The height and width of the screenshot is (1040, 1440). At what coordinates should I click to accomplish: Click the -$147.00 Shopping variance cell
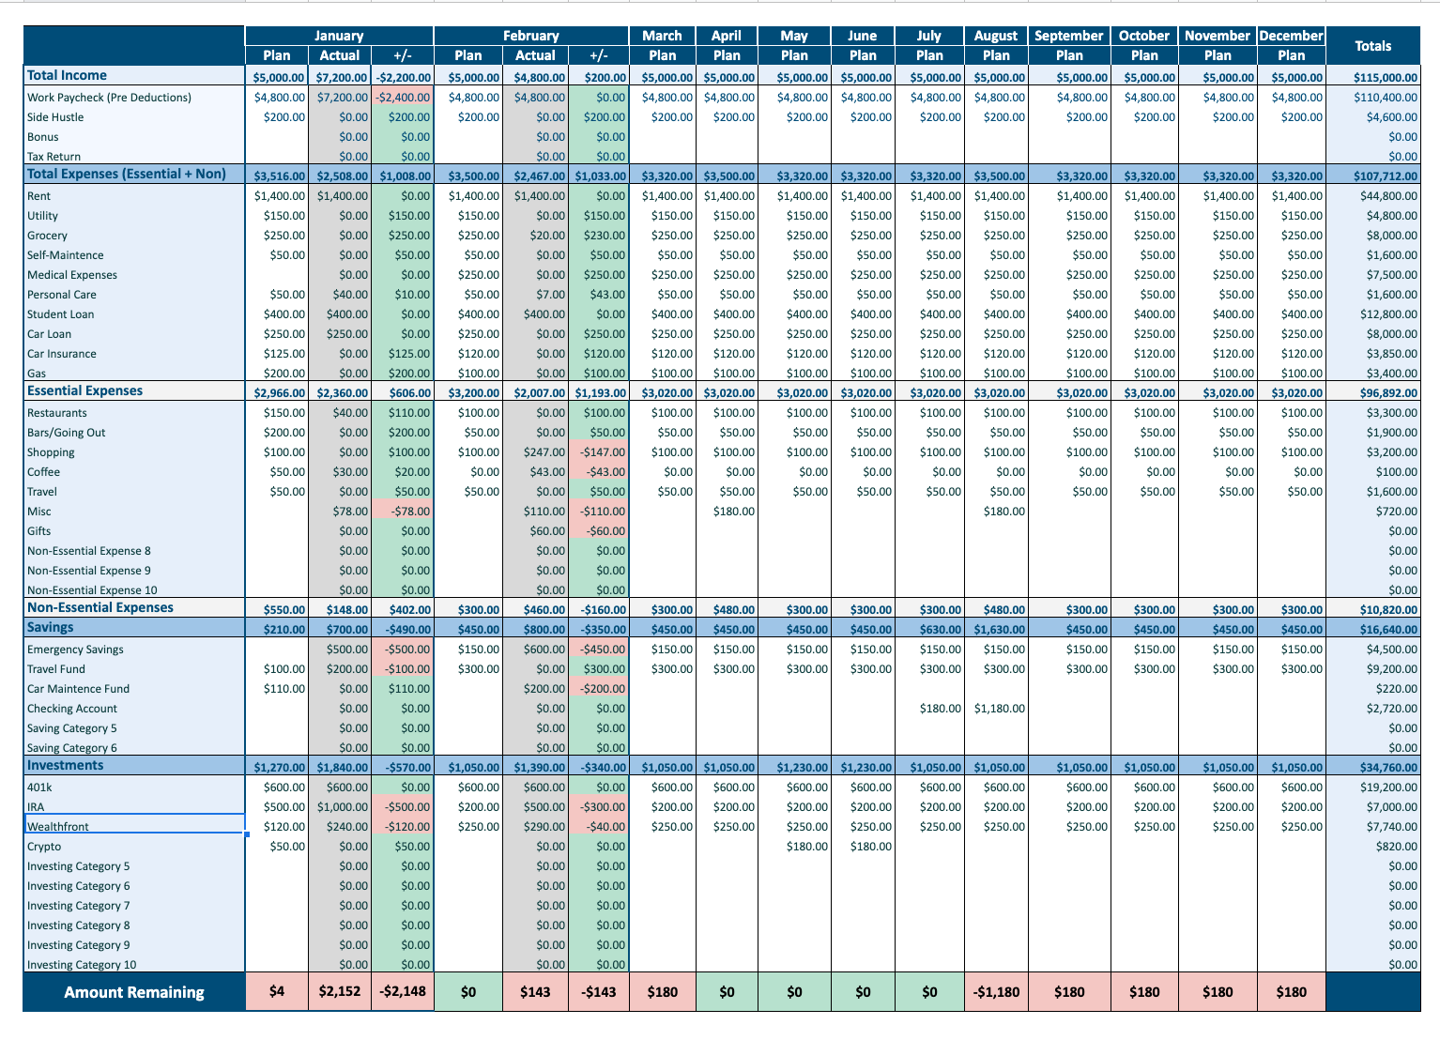pyautogui.click(x=599, y=452)
